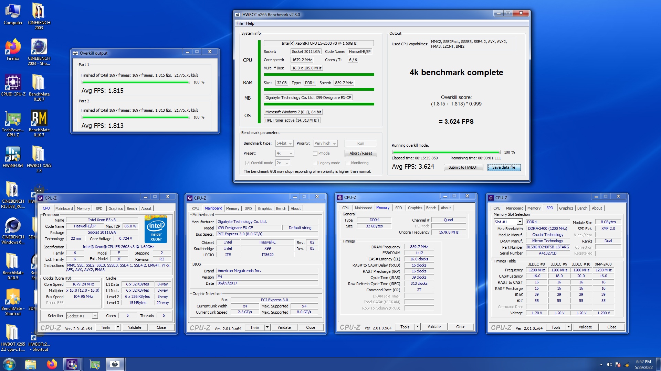Click Tools button in CPU-Z SPD window
661x371 pixels.
(x=556, y=327)
